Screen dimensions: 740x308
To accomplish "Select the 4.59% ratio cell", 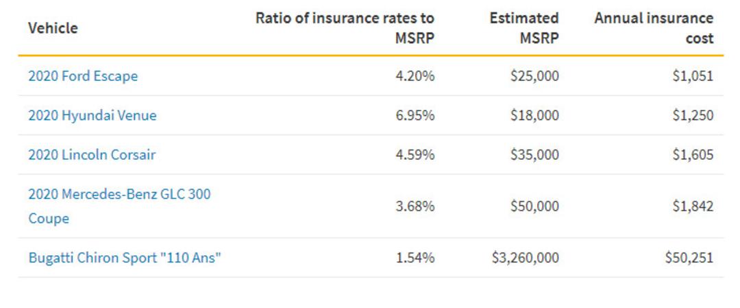I will coord(415,155).
